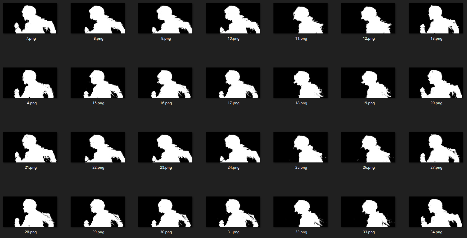Click the file name label 13.png
This screenshot has height=238, width=467.
click(x=436, y=39)
